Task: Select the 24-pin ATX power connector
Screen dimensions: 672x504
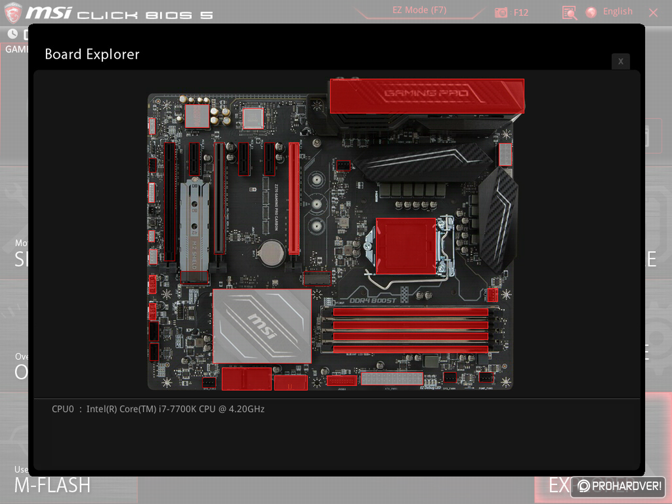Action: [x=392, y=379]
